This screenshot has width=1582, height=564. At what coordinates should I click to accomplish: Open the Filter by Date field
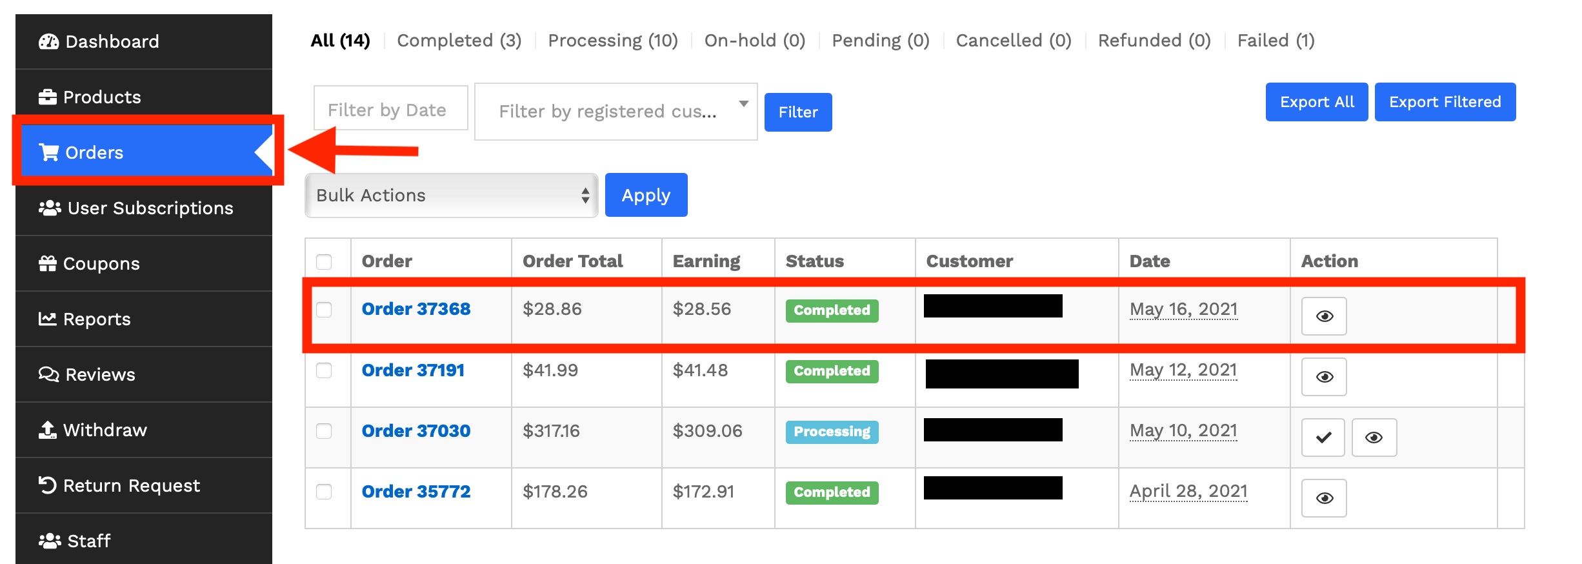click(390, 110)
